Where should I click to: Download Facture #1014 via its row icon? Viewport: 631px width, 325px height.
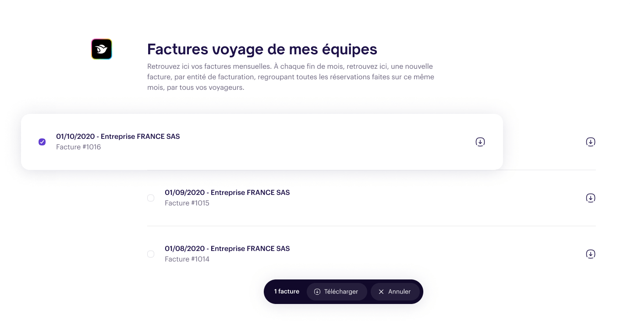pyautogui.click(x=591, y=254)
